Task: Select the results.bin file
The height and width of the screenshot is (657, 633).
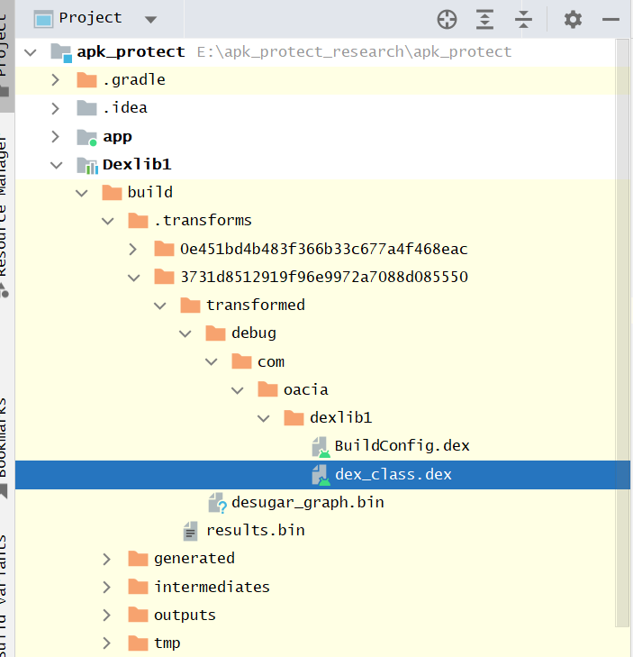Action: tap(255, 530)
